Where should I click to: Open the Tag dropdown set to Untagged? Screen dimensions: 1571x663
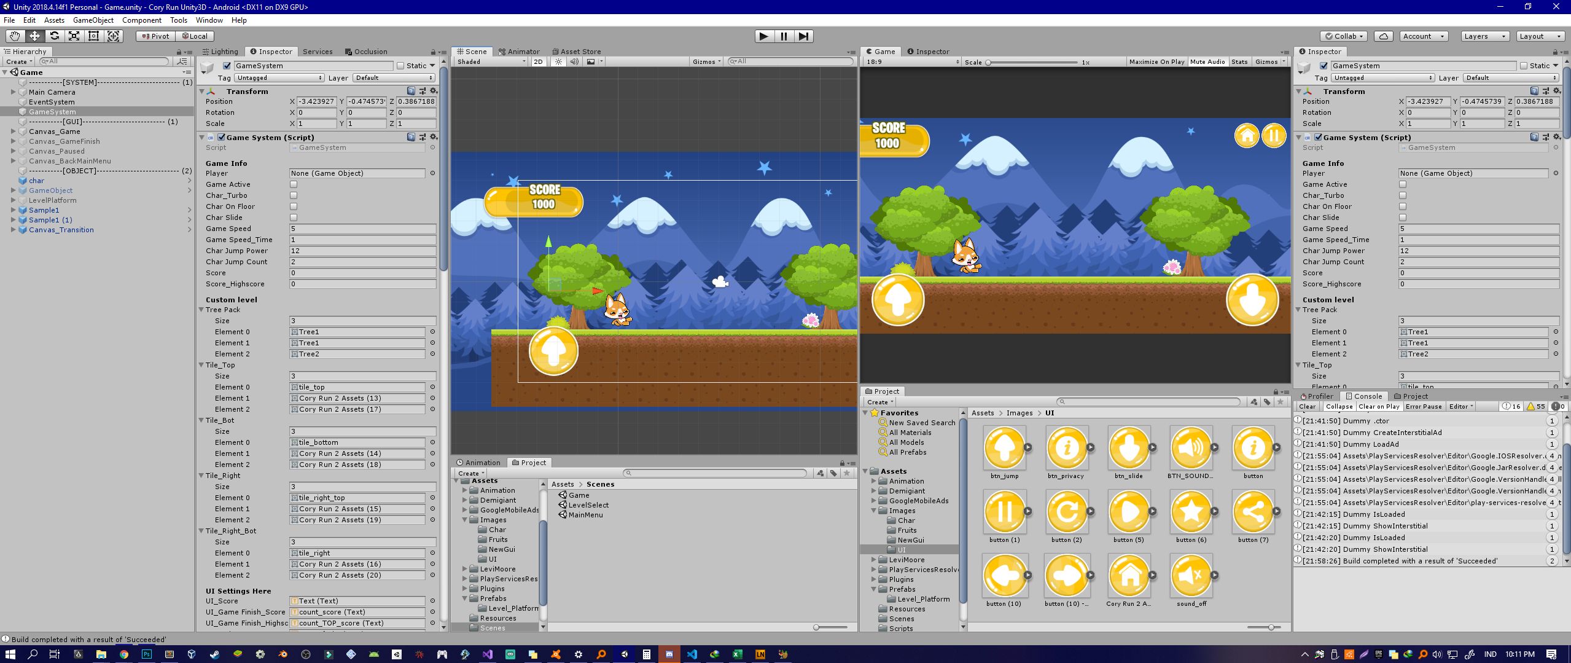pos(279,78)
